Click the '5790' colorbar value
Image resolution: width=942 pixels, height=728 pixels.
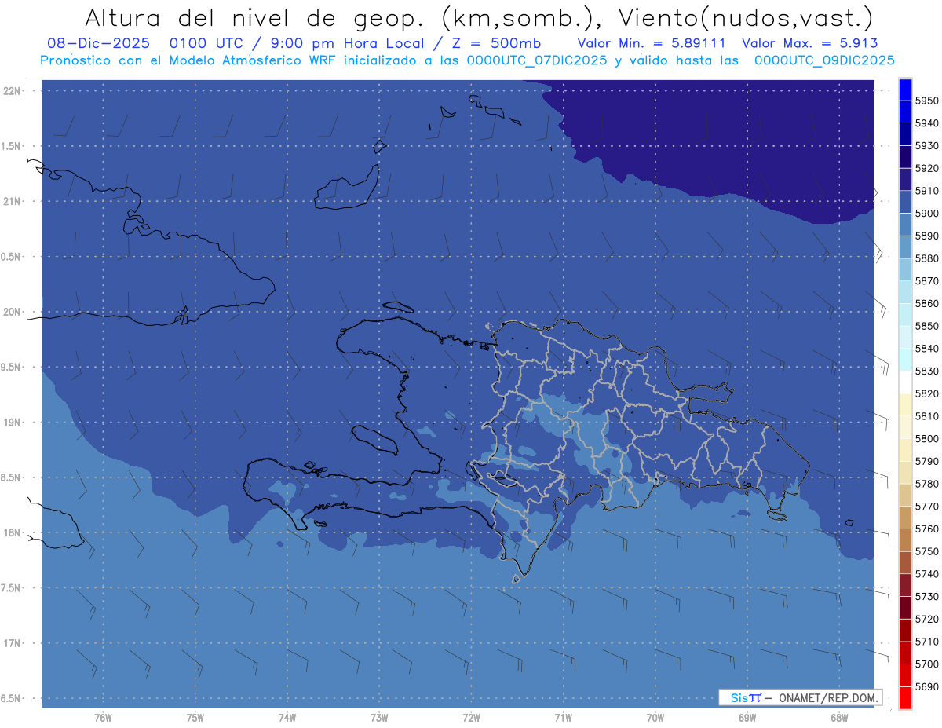point(926,461)
